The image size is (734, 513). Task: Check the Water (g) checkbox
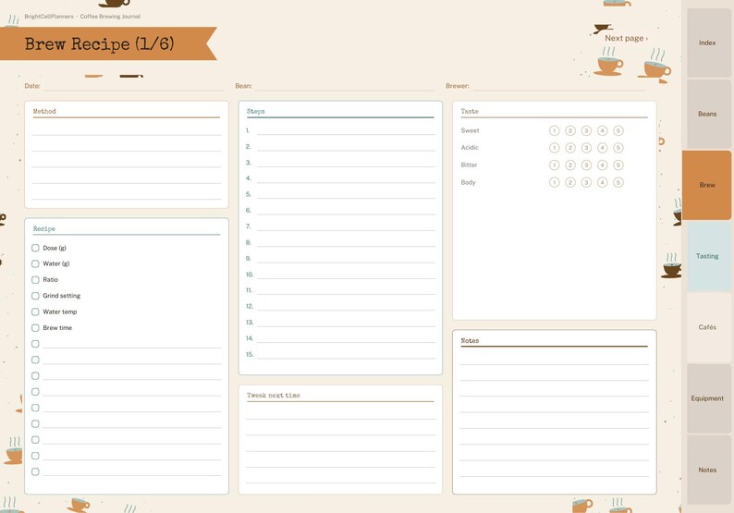click(x=35, y=263)
